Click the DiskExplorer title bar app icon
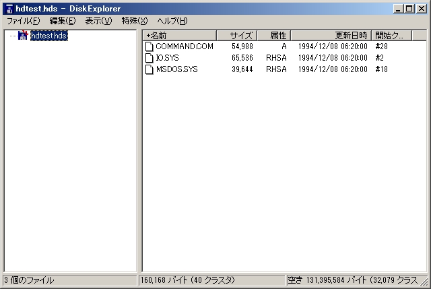This screenshot has height=289, width=431. pyautogui.click(x=9, y=8)
